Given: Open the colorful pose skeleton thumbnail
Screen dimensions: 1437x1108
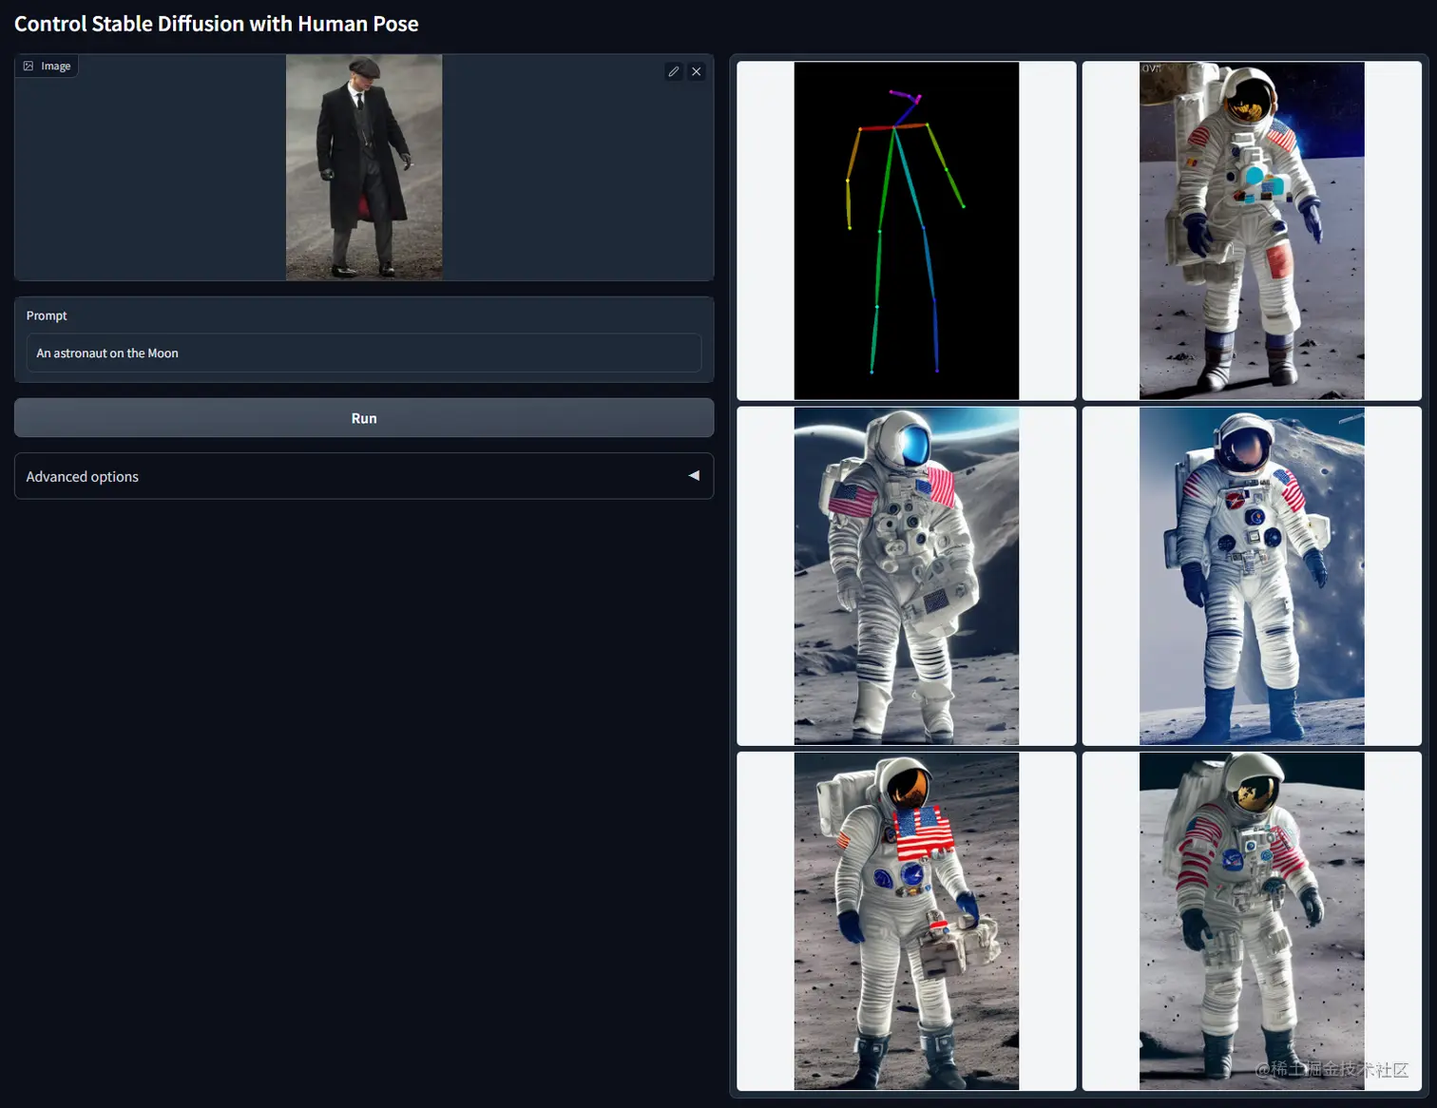Looking at the screenshot, I should tap(905, 230).
